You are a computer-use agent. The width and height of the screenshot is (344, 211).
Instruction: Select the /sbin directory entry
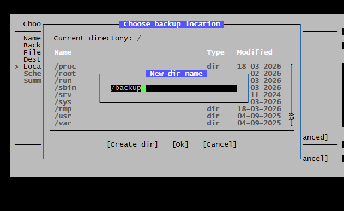(x=65, y=88)
